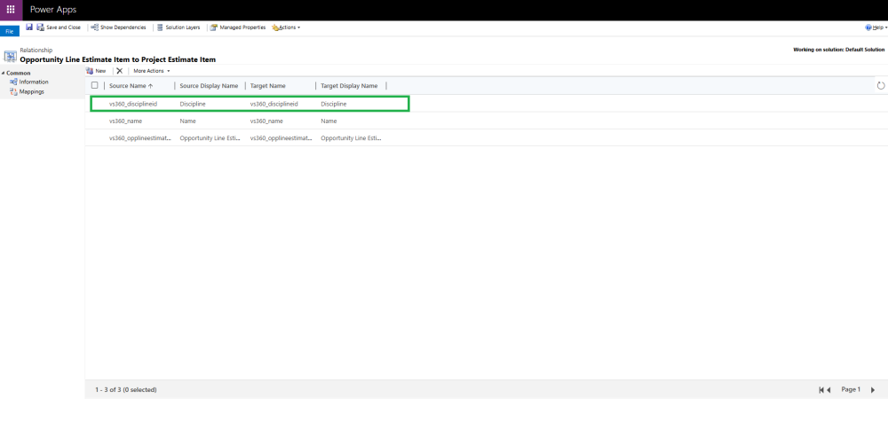Click the Help question mark icon

pos(868,27)
